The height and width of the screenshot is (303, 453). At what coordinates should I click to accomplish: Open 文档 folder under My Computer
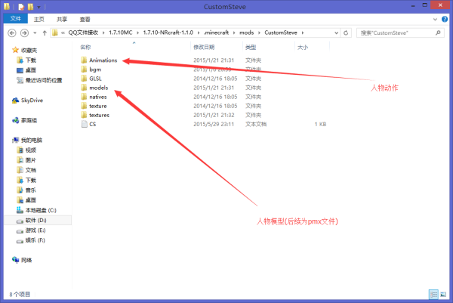coord(26,170)
